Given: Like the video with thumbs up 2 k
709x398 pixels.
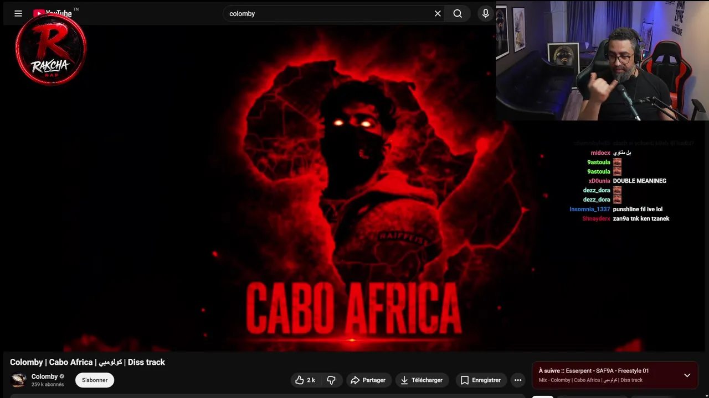Looking at the screenshot, I should coord(305,380).
